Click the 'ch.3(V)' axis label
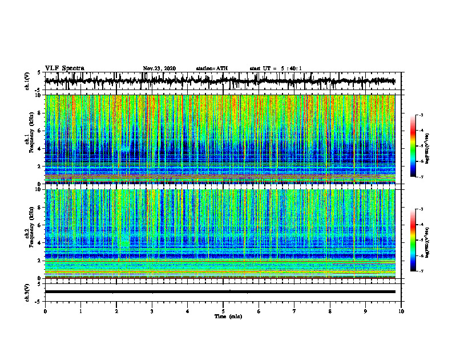The image size is (452, 349). (27, 293)
